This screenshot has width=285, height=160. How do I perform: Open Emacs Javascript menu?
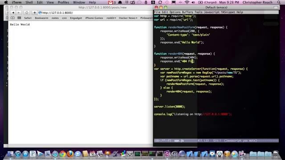click(212, 12)
